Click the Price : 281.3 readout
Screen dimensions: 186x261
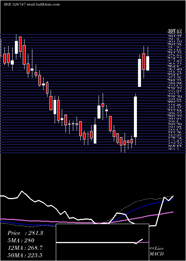coord(25,233)
